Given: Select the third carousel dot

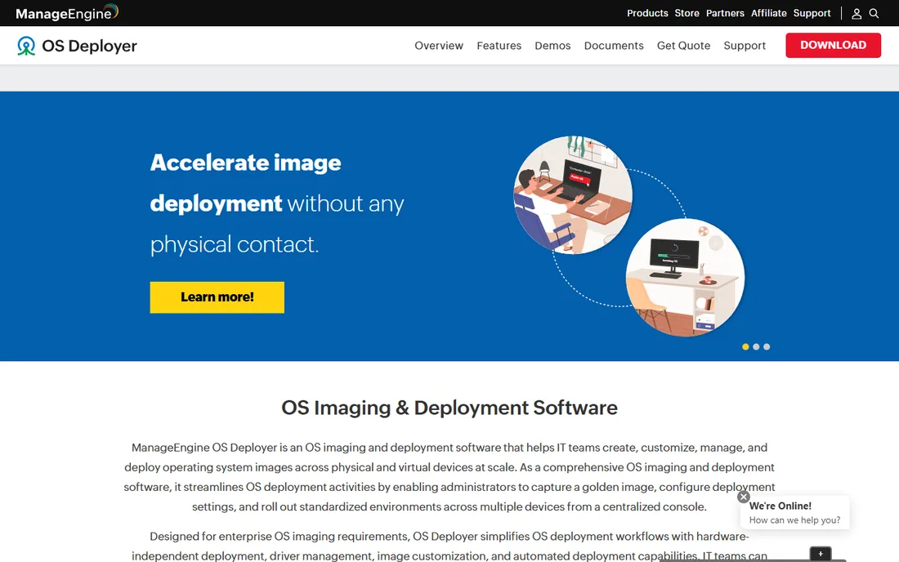Looking at the screenshot, I should point(767,346).
